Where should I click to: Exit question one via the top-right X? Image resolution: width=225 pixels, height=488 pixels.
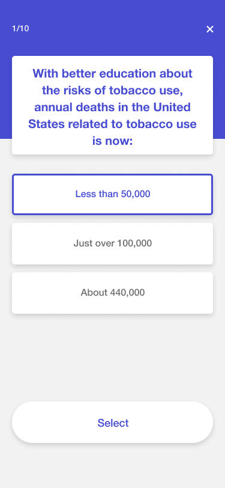[x=210, y=29]
